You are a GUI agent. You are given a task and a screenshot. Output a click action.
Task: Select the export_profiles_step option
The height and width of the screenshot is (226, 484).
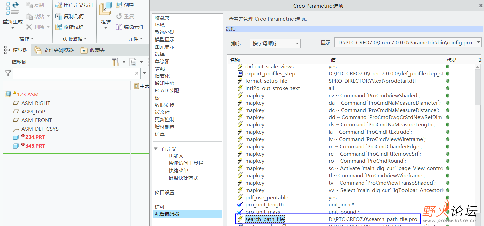[x=270, y=73]
